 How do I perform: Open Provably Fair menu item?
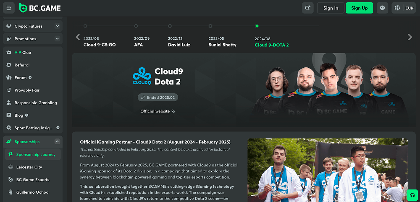point(33,90)
